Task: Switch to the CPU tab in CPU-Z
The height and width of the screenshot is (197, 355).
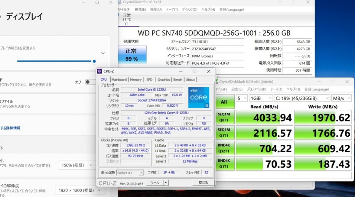Action: (104, 80)
